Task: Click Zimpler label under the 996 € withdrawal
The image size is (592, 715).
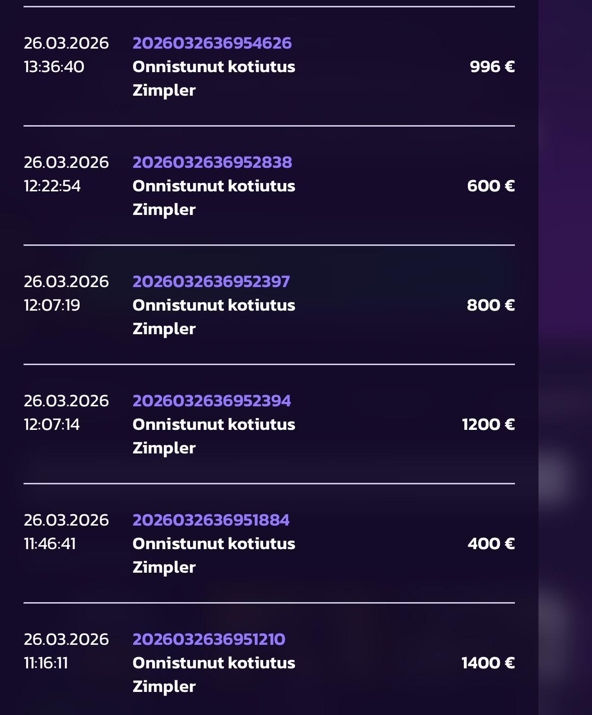Action: (164, 90)
